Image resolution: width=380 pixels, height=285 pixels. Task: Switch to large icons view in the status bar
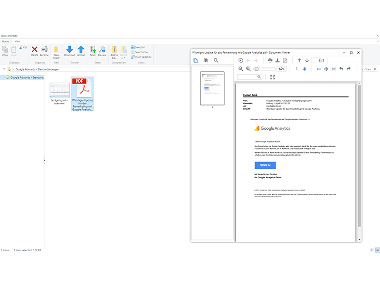pyautogui.click(x=378, y=250)
